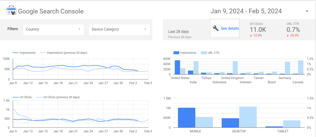Click the URL CTR legend in the country chart

point(210,53)
